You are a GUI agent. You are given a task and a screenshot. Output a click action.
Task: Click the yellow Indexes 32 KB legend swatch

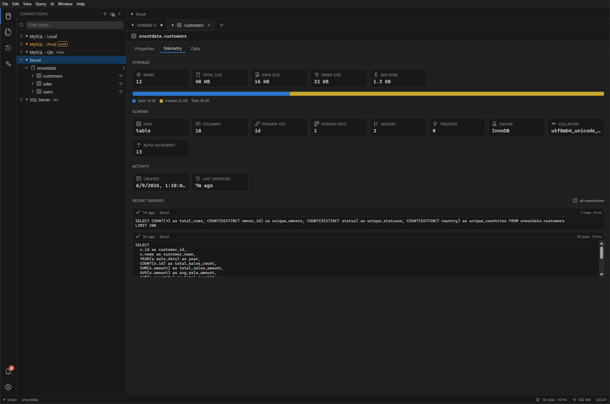pos(161,101)
